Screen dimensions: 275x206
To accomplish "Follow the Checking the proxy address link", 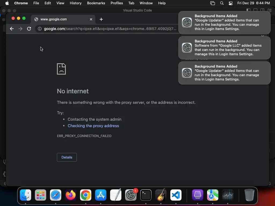I will (93, 126).
